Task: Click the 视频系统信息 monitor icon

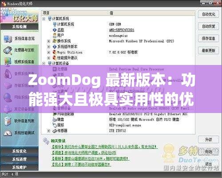Action: (8, 62)
